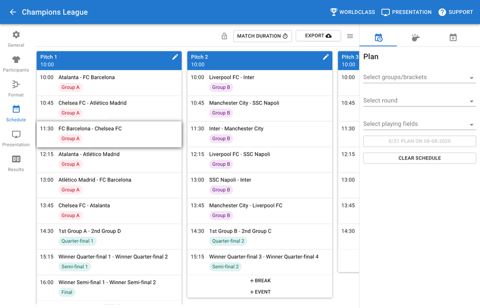Click Group A tag under Atalanta - FC Barcelona

71,87
